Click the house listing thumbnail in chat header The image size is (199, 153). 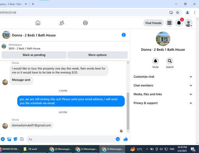(x=6, y=35)
